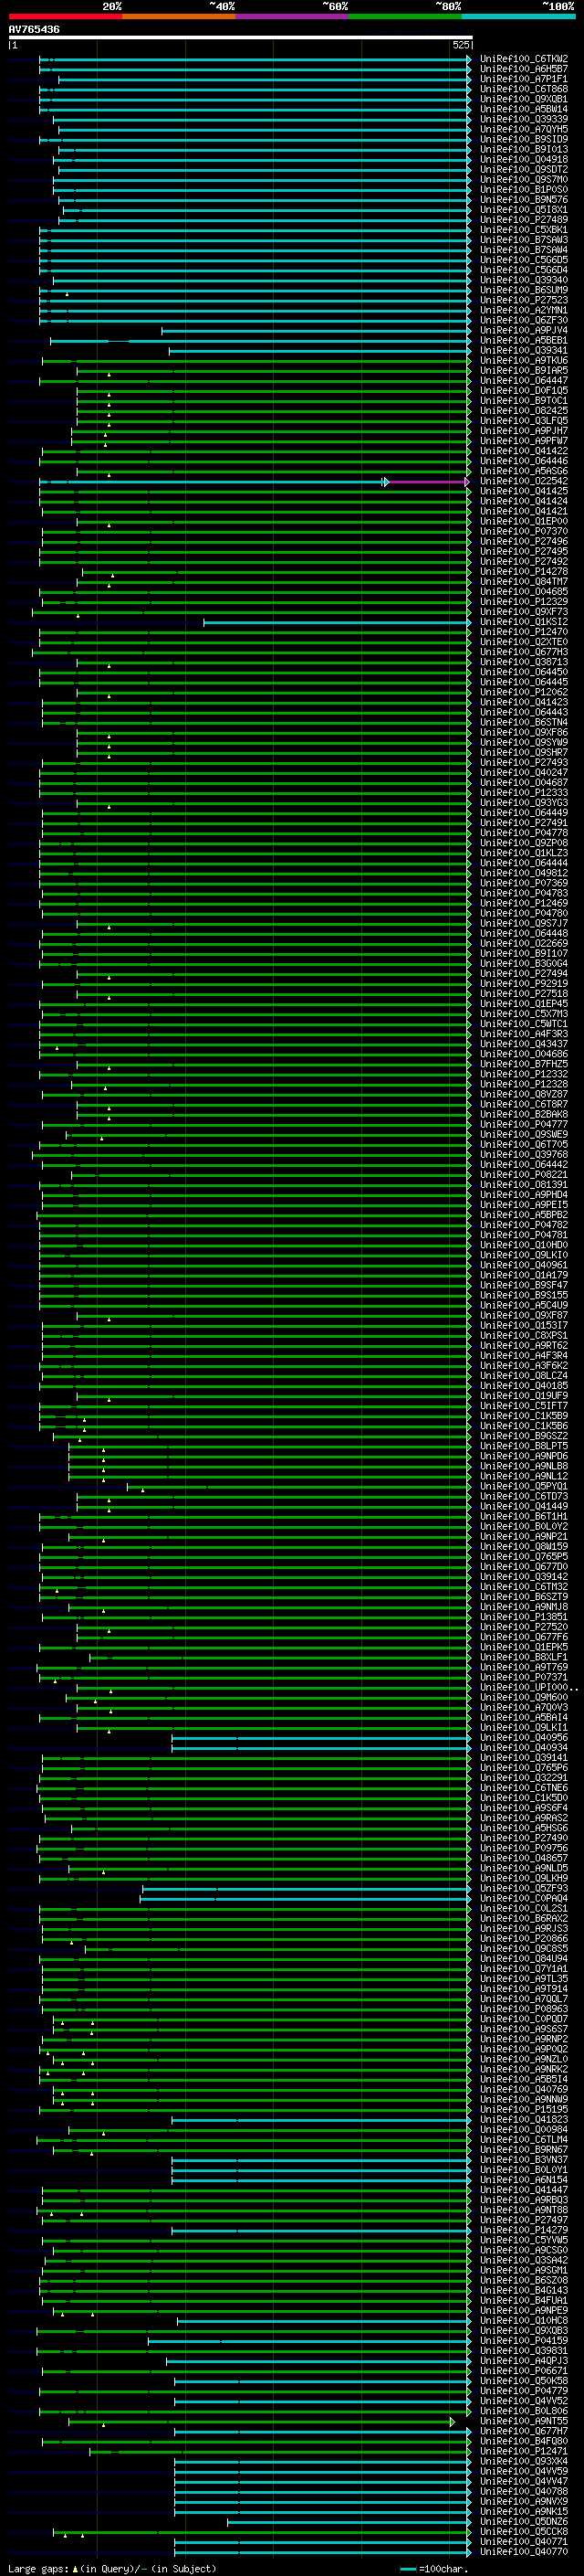Select hit UniRef100_A9PJV4
Viewport: 584px width, 2576px height.
(524, 330)
